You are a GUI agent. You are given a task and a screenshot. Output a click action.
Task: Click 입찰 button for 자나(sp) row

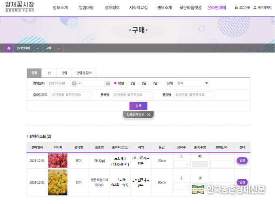click(x=242, y=160)
